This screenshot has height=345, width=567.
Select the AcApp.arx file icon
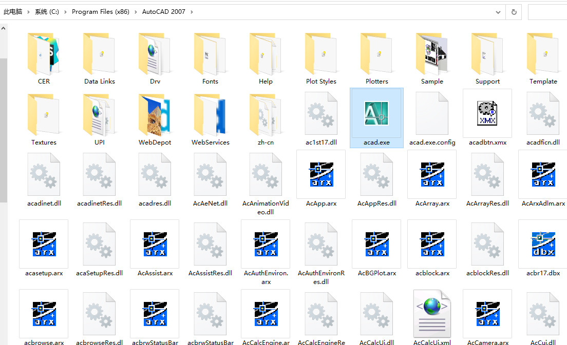click(321, 174)
